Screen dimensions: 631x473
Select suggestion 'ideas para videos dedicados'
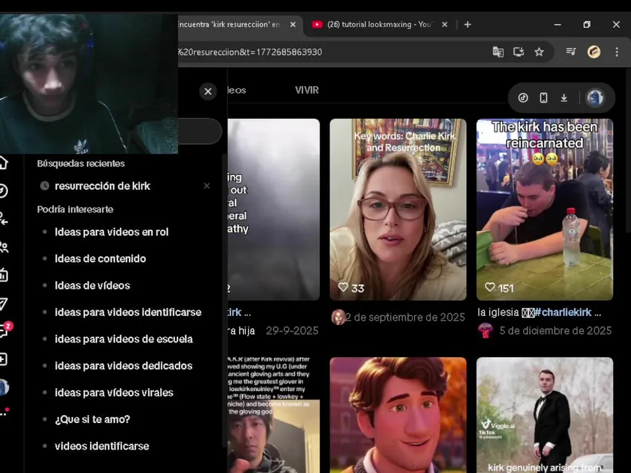tap(124, 366)
